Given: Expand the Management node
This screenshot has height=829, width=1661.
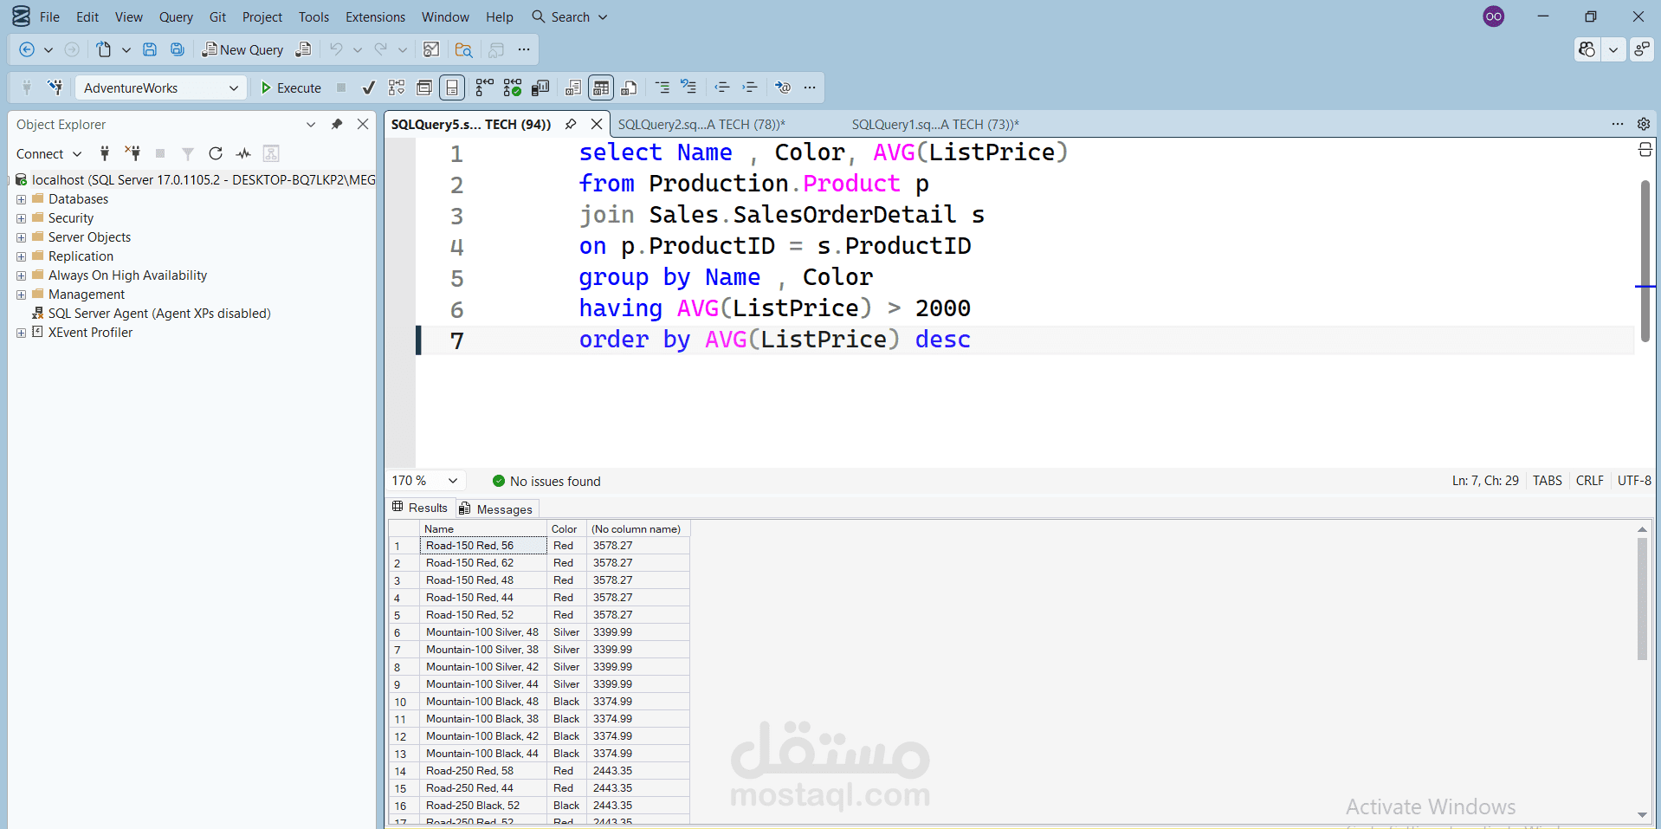Looking at the screenshot, I should pos(21,295).
